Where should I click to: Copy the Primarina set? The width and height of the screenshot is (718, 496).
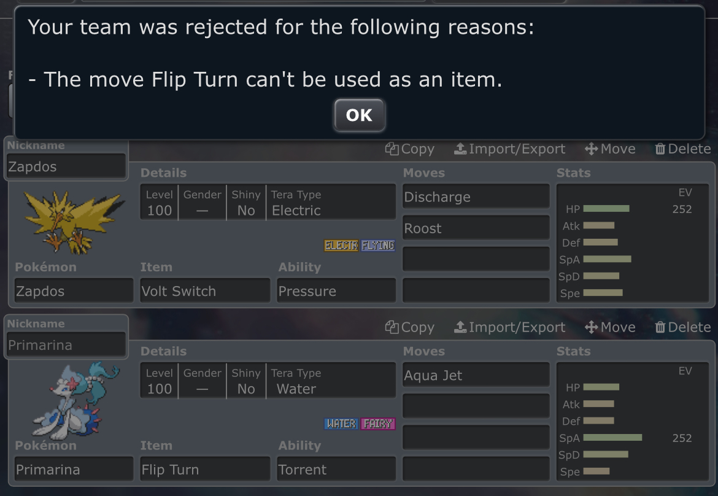(409, 328)
